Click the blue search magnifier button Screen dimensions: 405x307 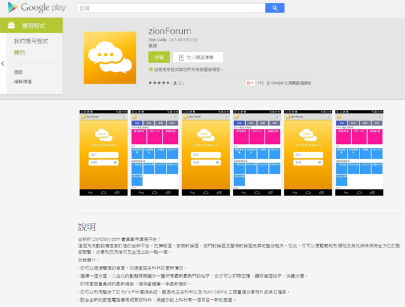275,8
